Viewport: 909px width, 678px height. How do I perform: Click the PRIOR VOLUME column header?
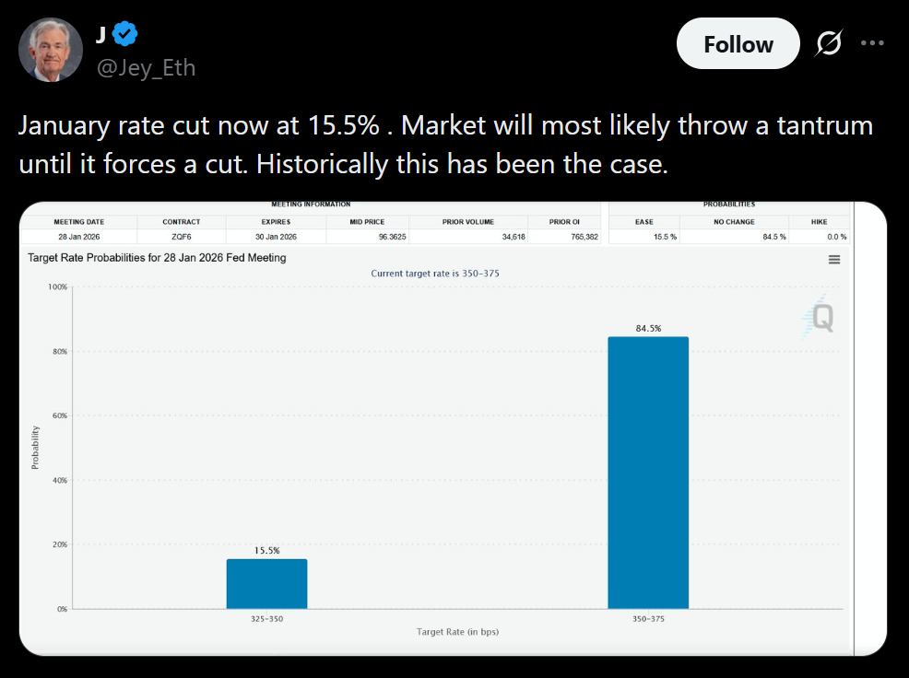click(x=467, y=222)
